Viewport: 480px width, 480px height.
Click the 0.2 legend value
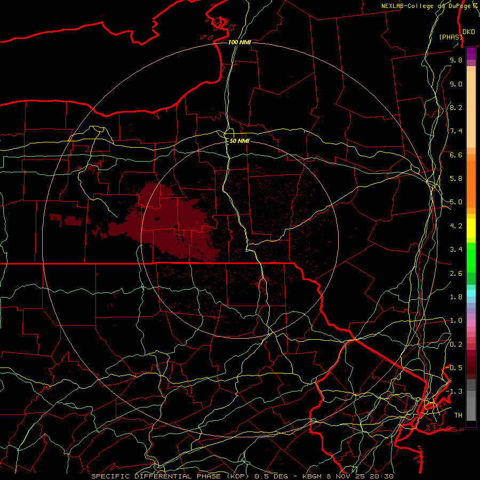point(456,345)
